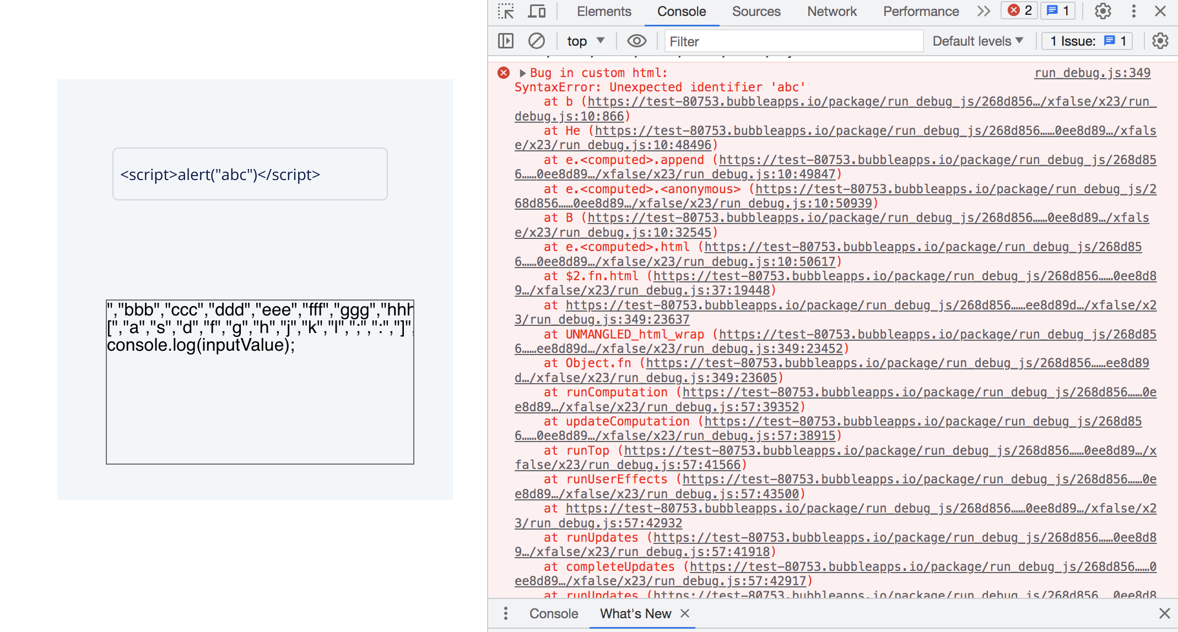Image resolution: width=1178 pixels, height=632 pixels.
Task: Activate the inspect element picker icon
Action: [x=506, y=12]
